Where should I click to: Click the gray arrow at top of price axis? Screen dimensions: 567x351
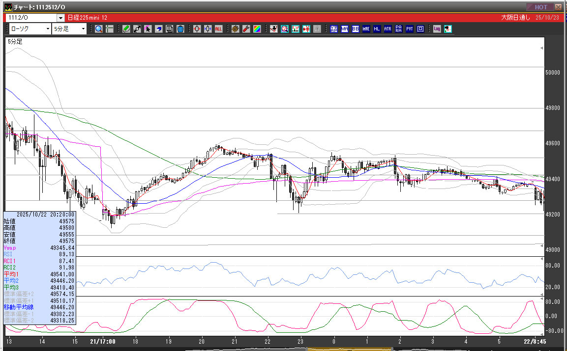[x=541, y=48]
